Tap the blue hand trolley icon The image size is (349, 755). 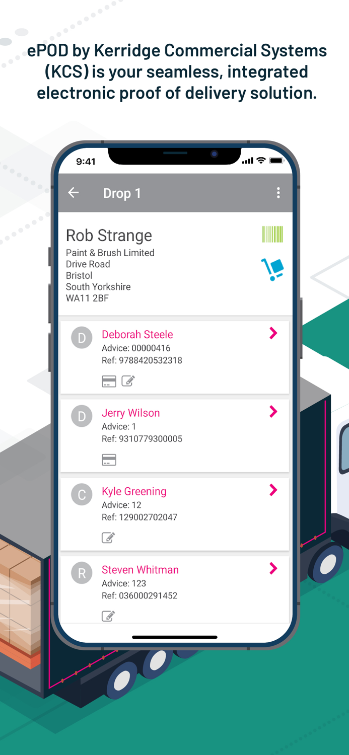pos(272,269)
